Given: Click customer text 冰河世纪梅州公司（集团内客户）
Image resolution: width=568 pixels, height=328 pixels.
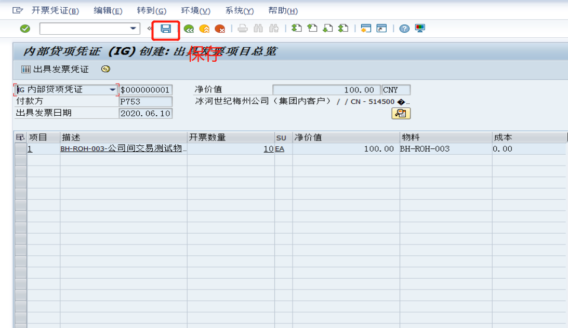Looking at the screenshot, I should 263,101.
